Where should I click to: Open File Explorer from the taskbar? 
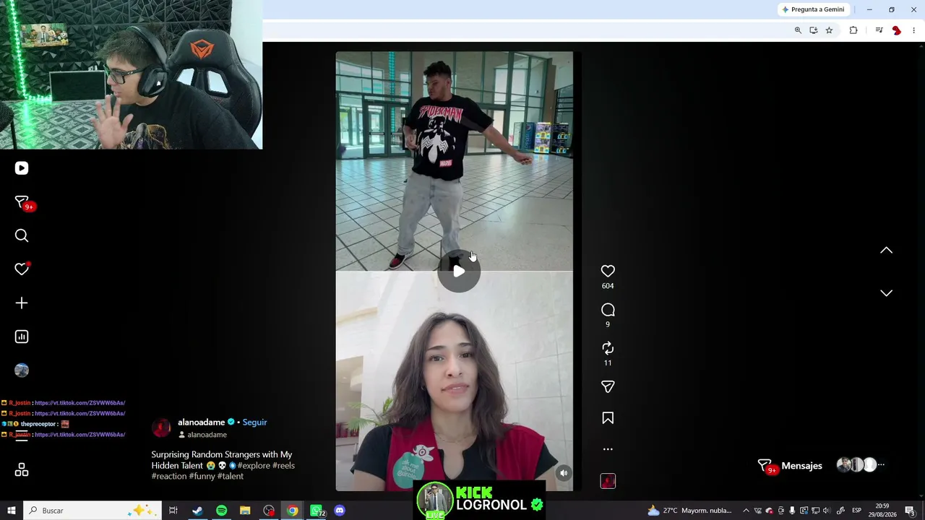(x=245, y=511)
